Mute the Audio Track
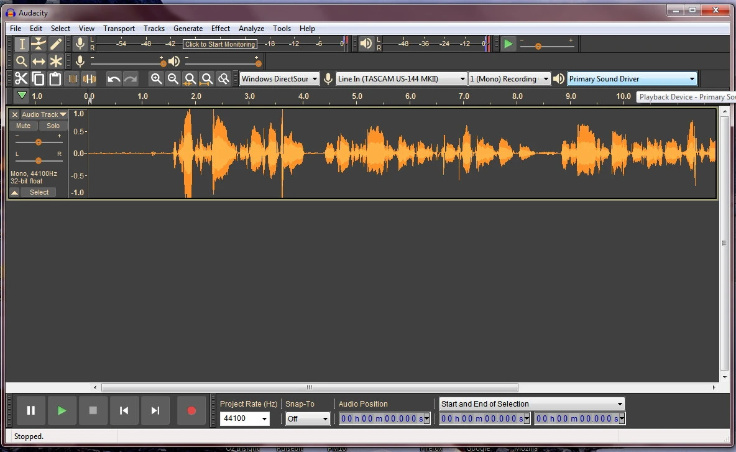The height and width of the screenshot is (452, 736). point(23,126)
